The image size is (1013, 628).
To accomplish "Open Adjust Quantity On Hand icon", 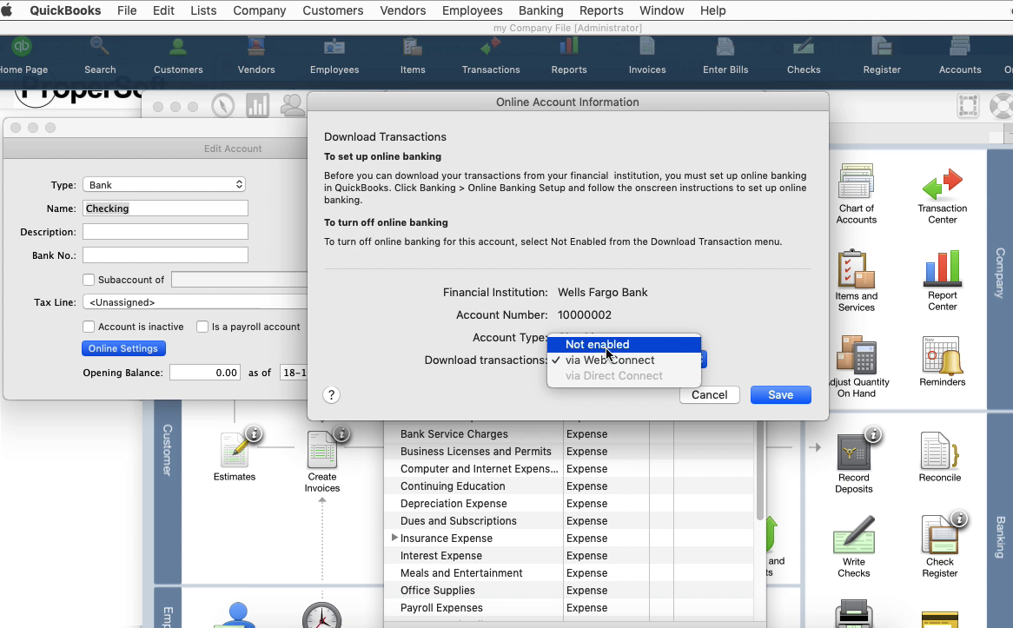I will click(x=856, y=367).
